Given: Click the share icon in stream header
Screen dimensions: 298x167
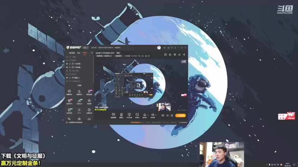Looking at the screenshot, I should pyautogui.click(x=184, y=55).
